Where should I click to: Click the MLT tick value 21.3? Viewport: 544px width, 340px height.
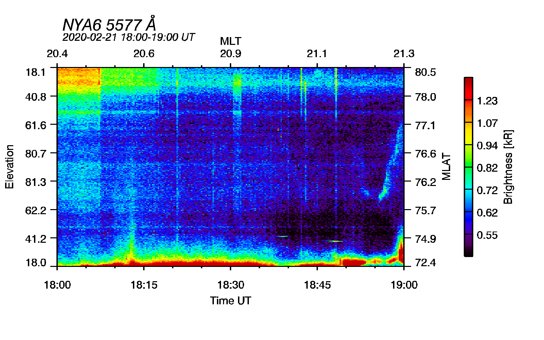point(404,54)
